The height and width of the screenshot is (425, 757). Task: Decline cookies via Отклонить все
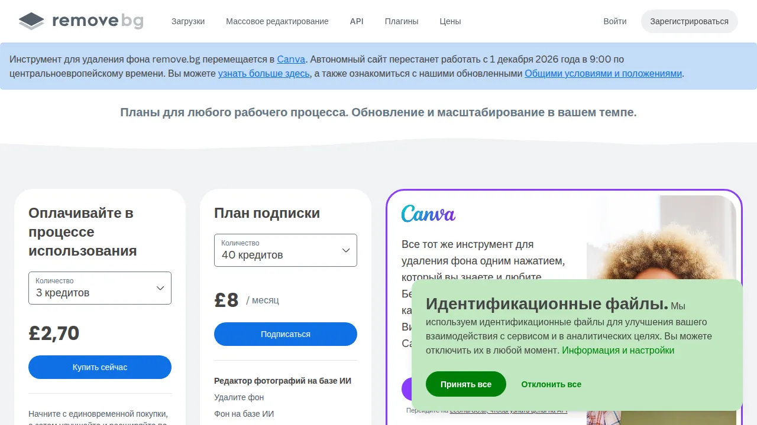[x=551, y=384]
